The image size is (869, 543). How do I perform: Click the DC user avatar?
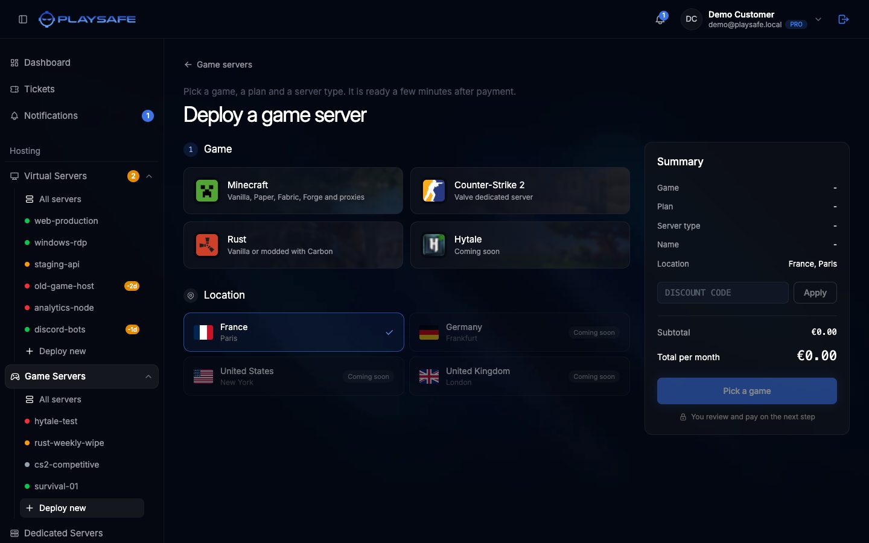click(692, 19)
